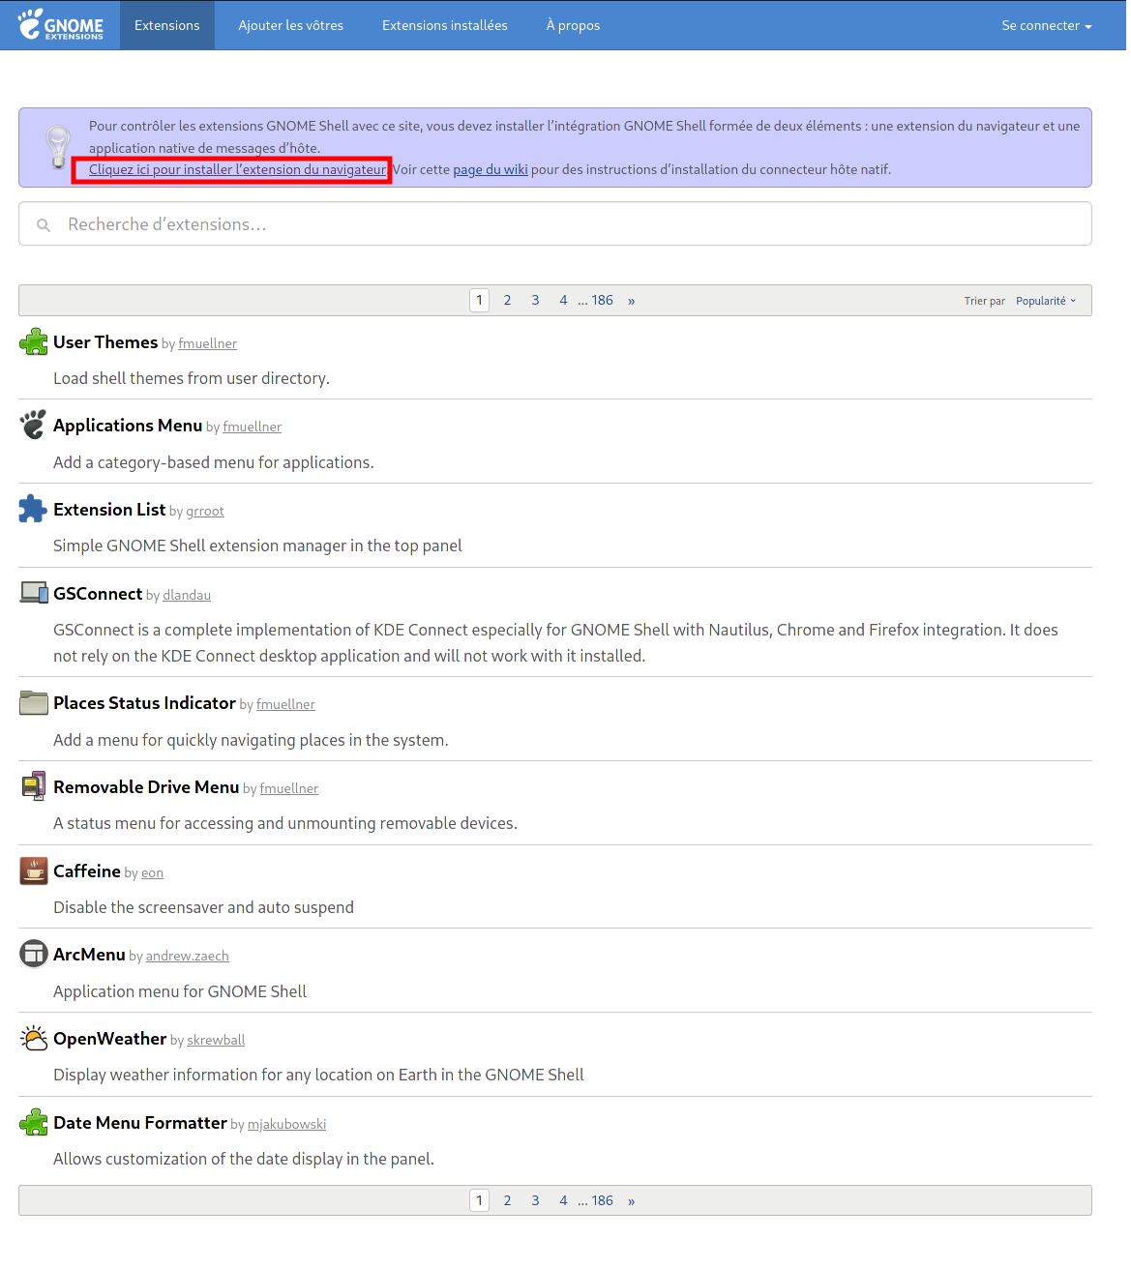Open the OpenWeather extension page

click(110, 1039)
